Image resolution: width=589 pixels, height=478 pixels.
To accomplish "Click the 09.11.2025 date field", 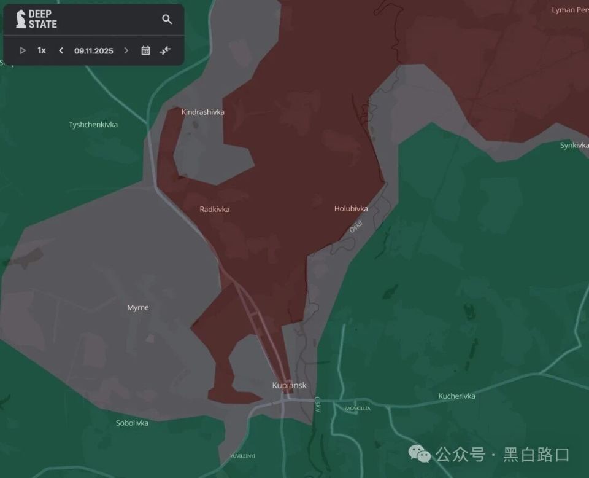I will [x=93, y=51].
